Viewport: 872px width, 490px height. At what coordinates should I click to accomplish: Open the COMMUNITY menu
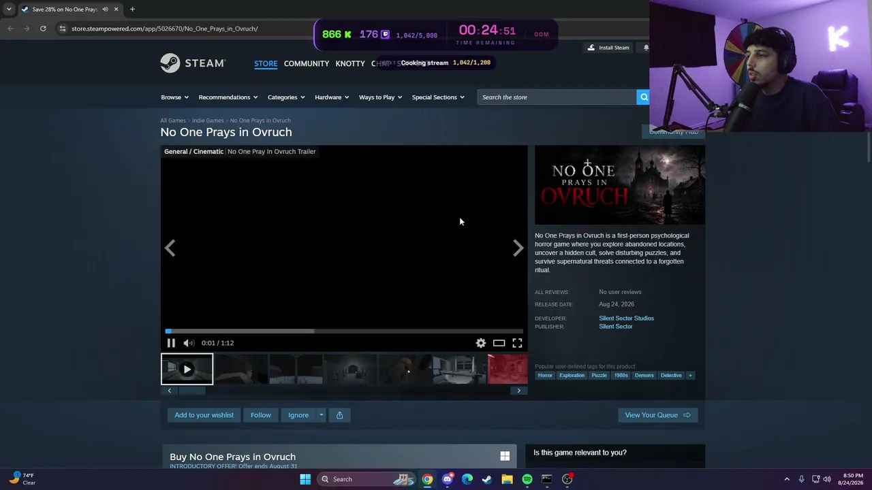coord(307,63)
